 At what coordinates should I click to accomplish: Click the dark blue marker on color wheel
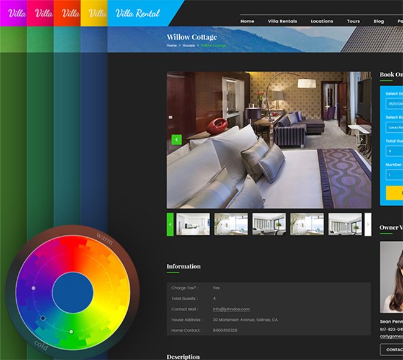click(x=43, y=318)
